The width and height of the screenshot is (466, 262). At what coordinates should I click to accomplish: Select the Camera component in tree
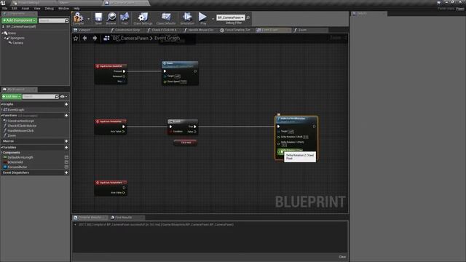[17, 43]
